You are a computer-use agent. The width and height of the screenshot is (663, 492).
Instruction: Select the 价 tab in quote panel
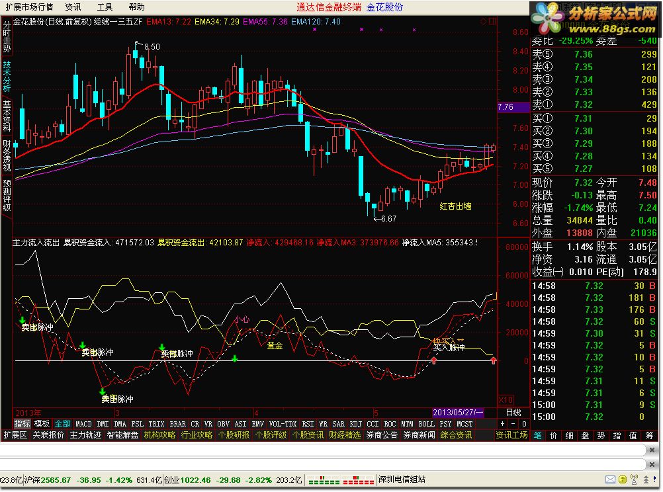click(x=553, y=435)
